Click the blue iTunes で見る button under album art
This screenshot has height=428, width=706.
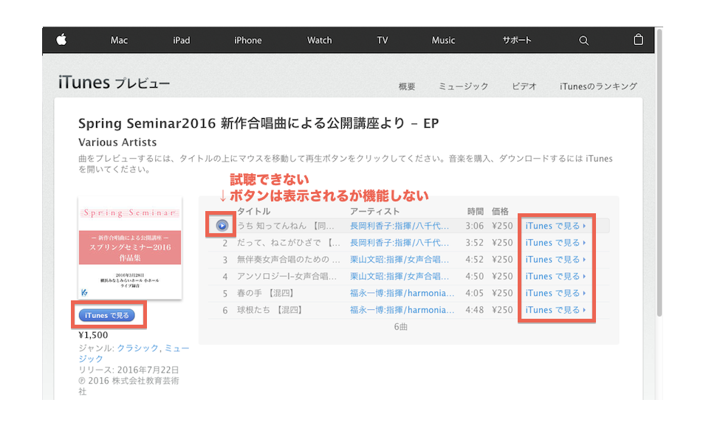click(106, 315)
